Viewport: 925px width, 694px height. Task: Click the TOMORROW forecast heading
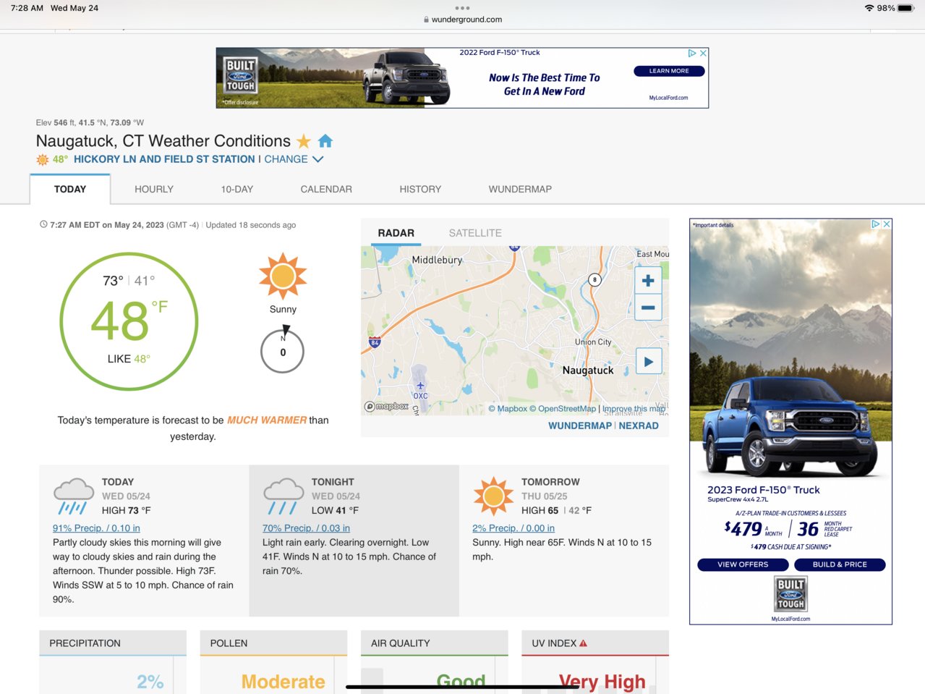click(x=550, y=482)
